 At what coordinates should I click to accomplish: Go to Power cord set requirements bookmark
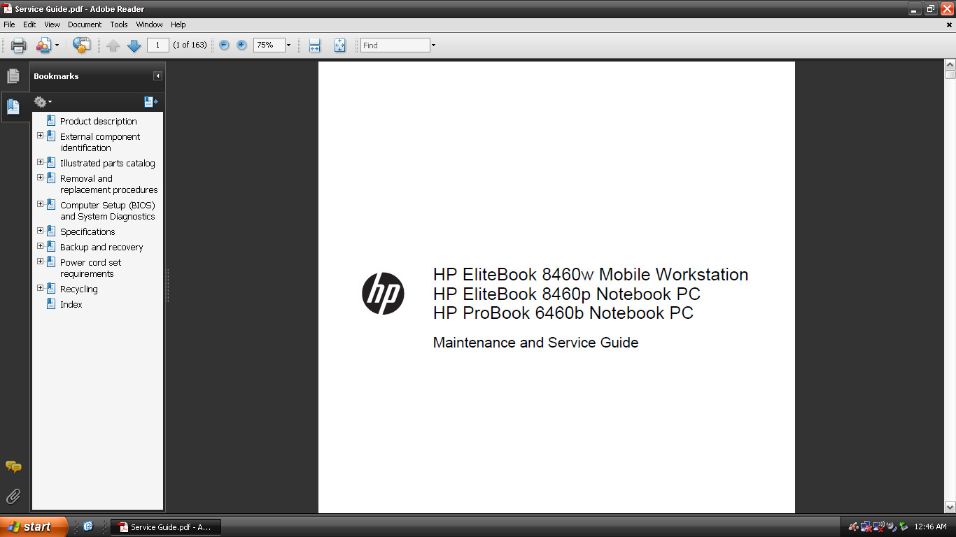pyautogui.click(x=91, y=268)
